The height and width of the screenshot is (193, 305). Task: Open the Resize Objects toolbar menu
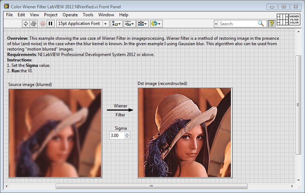143,24
